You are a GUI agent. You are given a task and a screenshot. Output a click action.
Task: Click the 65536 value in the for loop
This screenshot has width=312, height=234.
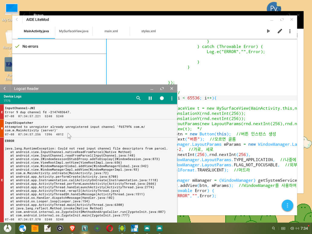(x=193, y=98)
